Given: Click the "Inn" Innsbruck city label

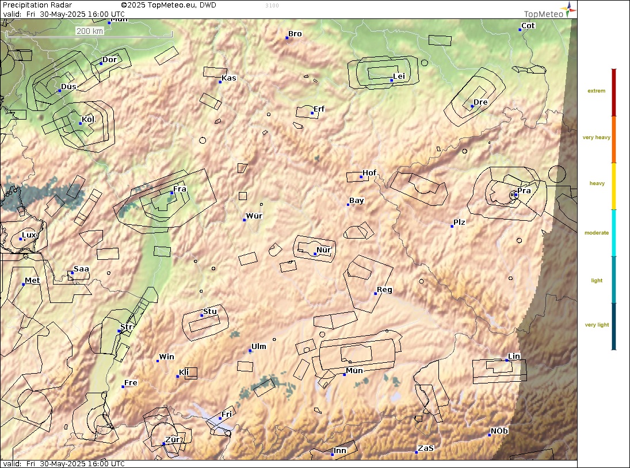Looking at the screenshot, I should pyautogui.click(x=340, y=451).
